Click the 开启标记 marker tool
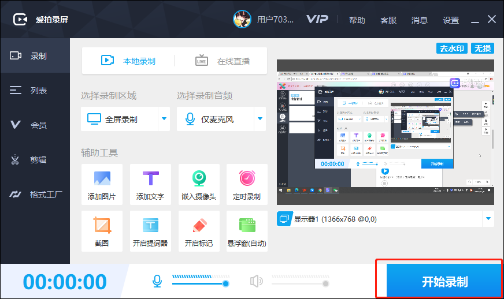Viewport: 504px width, 299px height. click(199, 231)
